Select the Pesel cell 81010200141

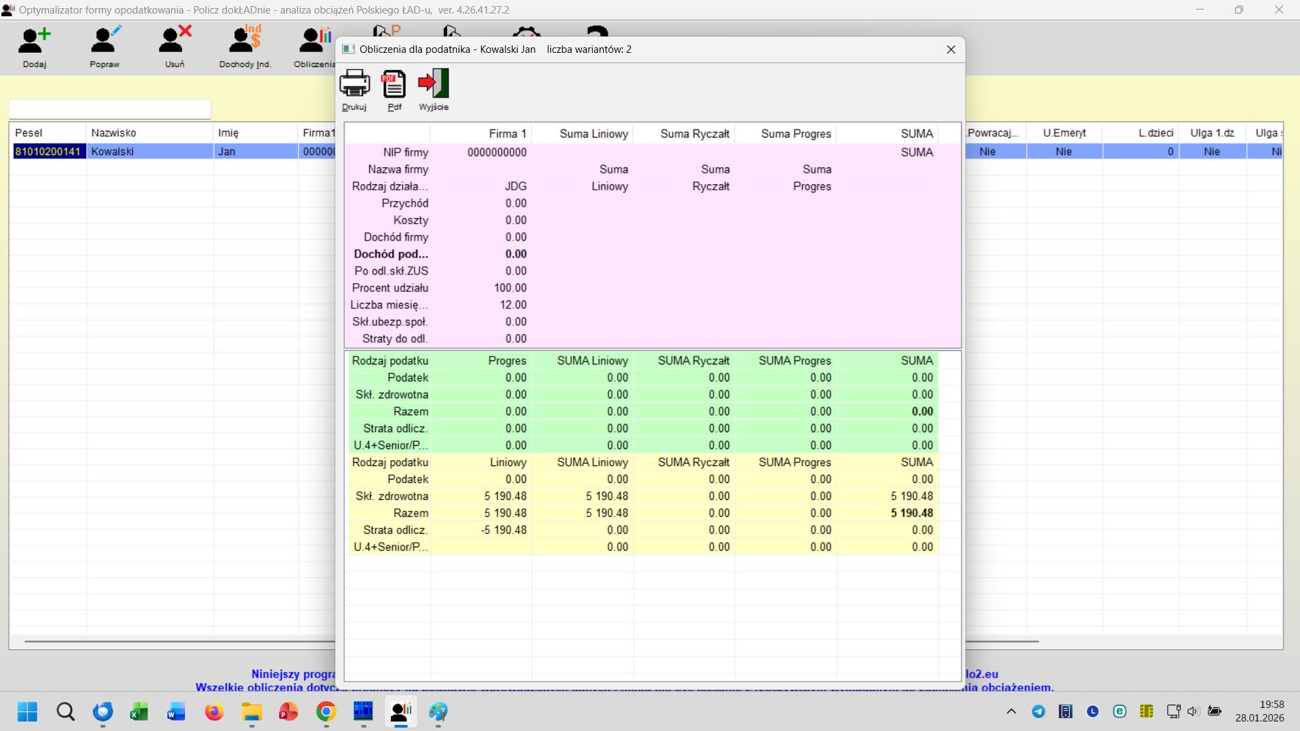click(x=48, y=152)
